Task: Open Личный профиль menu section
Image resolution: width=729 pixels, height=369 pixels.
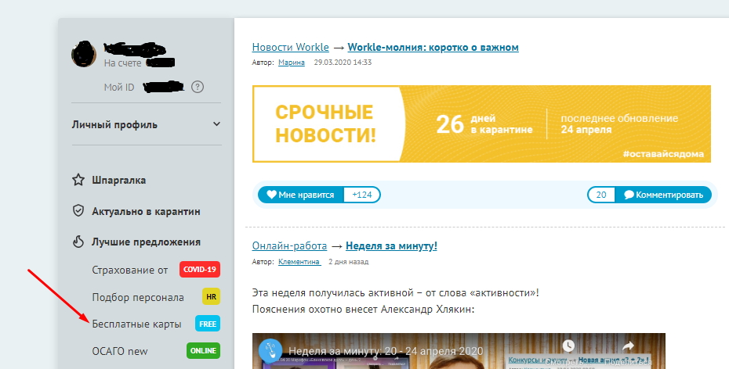Action: [147, 124]
